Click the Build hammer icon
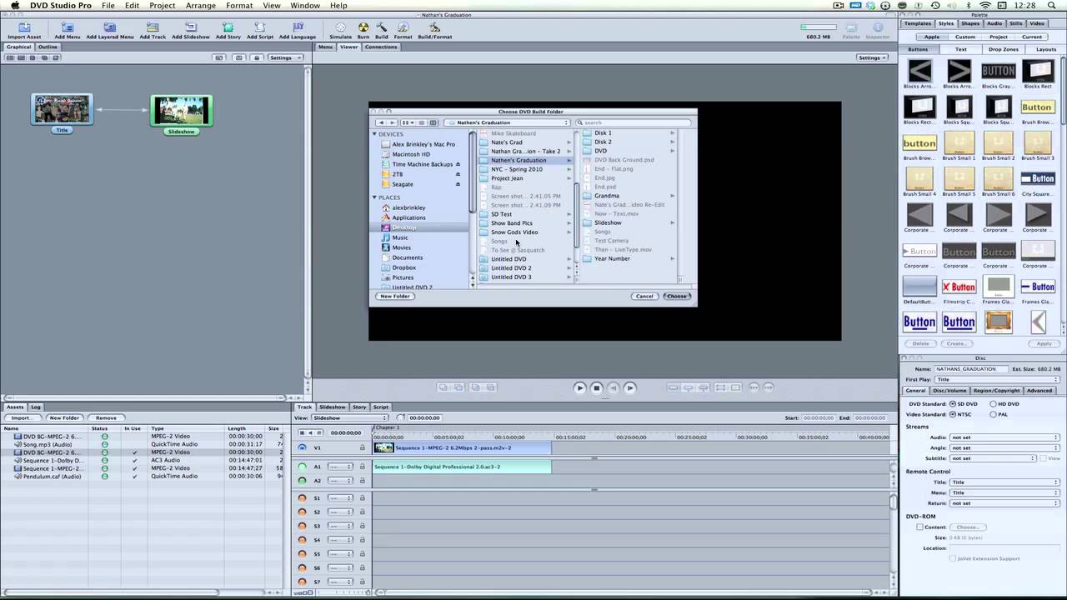This screenshot has width=1067, height=600. tap(382, 27)
